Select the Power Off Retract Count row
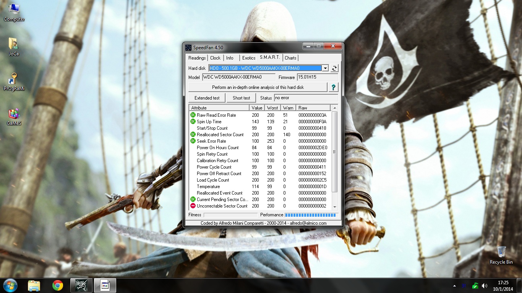522x293 pixels. 260,174
